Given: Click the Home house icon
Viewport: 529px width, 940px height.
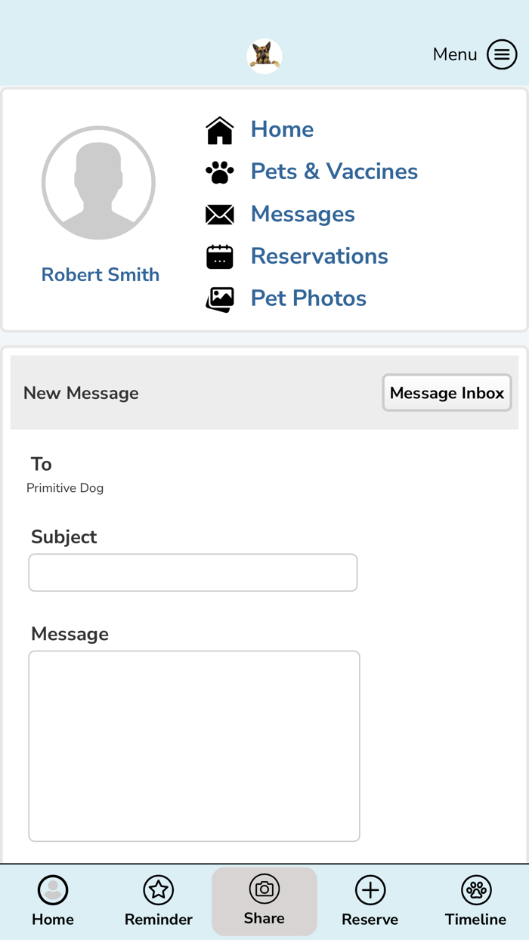Looking at the screenshot, I should (219, 129).
